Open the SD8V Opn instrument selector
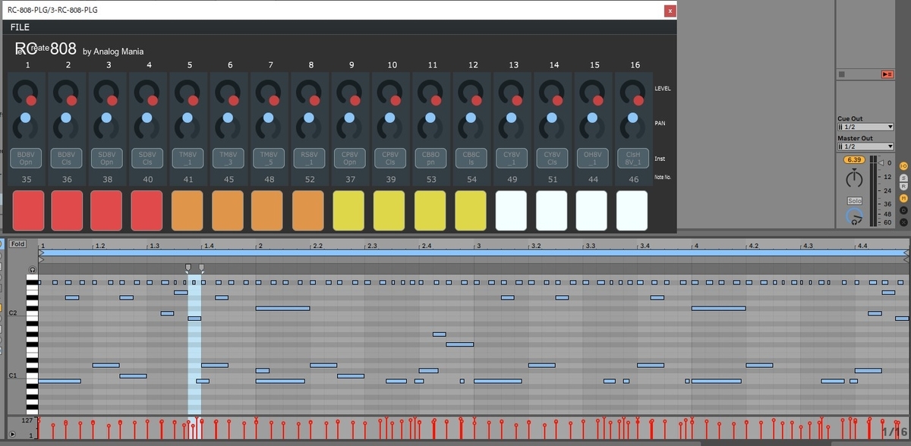Viewport: 911px width, 446px height. [109, 158]
